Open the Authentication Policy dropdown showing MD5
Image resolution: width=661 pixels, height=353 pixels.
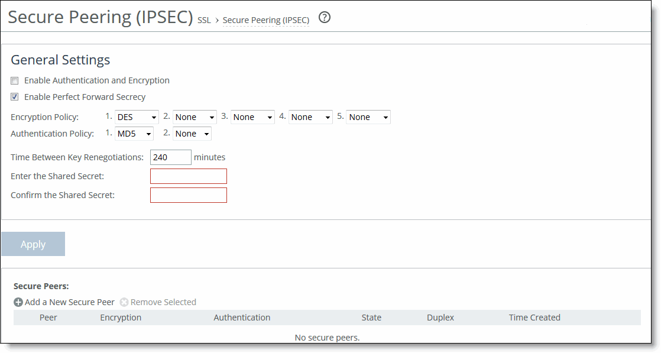134,133
